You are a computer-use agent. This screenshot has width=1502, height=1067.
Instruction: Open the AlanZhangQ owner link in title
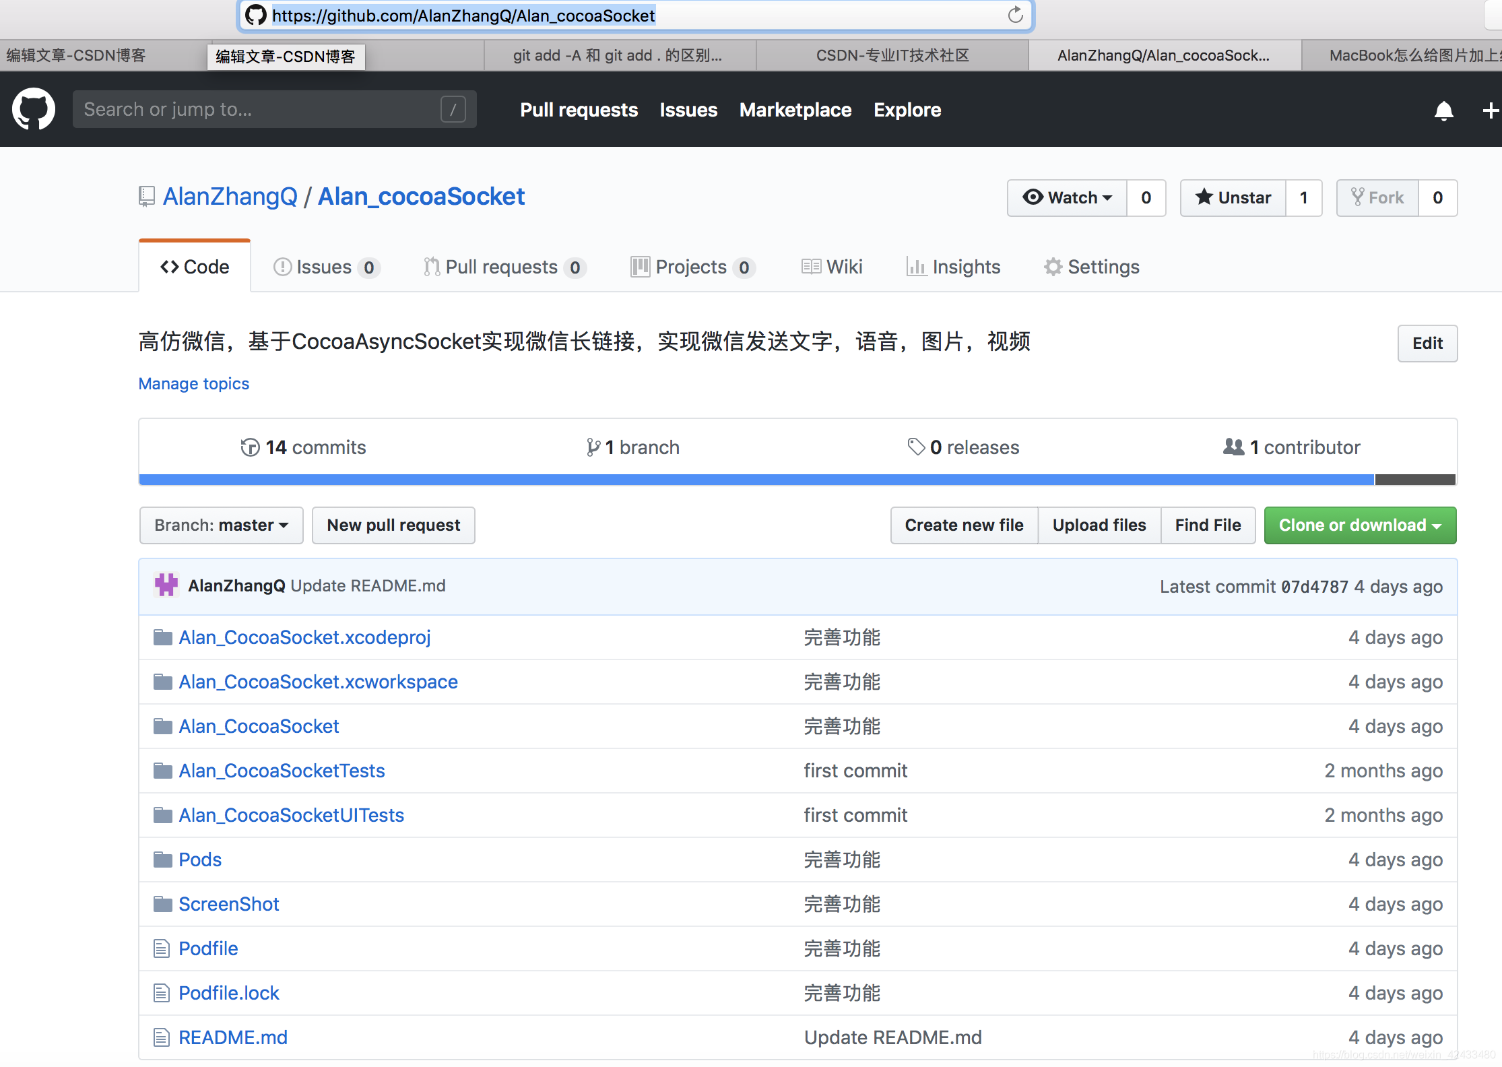pos(230,197)
